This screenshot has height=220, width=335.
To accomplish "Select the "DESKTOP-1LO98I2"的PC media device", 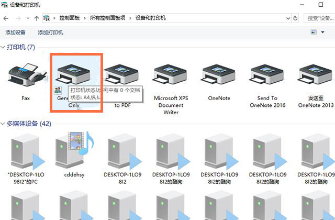I will [26, 150].
